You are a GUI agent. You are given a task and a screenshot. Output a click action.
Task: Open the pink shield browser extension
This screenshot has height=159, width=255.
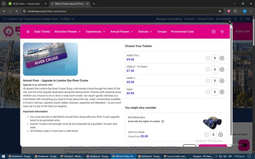(229, 11)
